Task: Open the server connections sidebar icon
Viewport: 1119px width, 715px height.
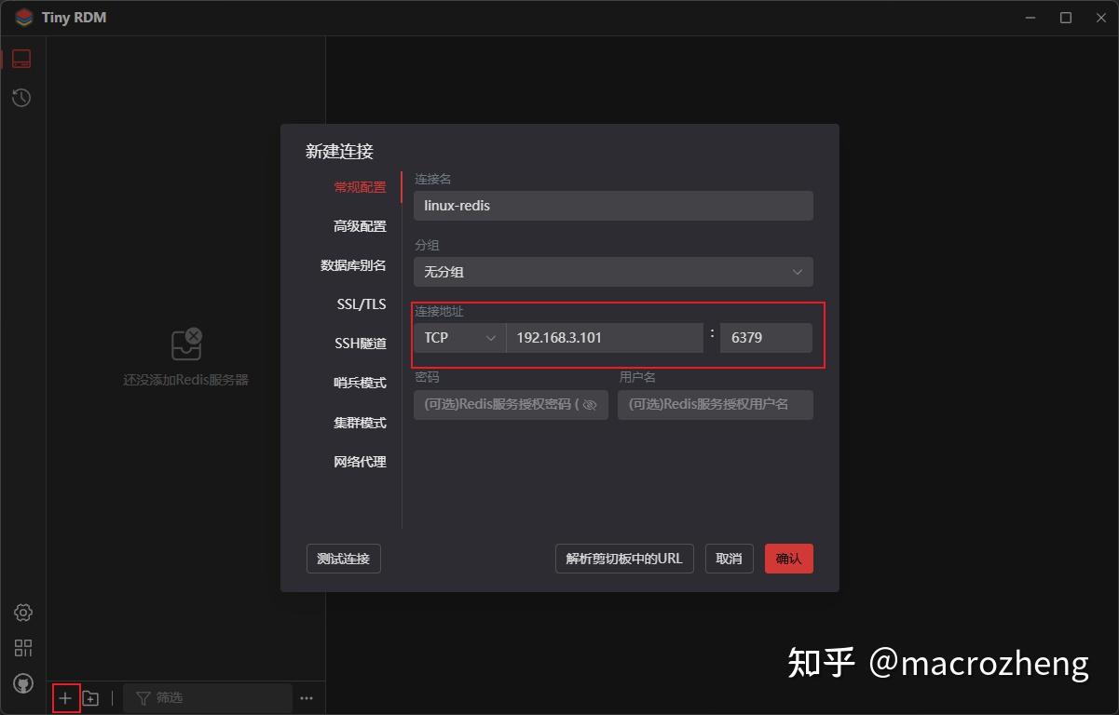Action: (20, 58)
